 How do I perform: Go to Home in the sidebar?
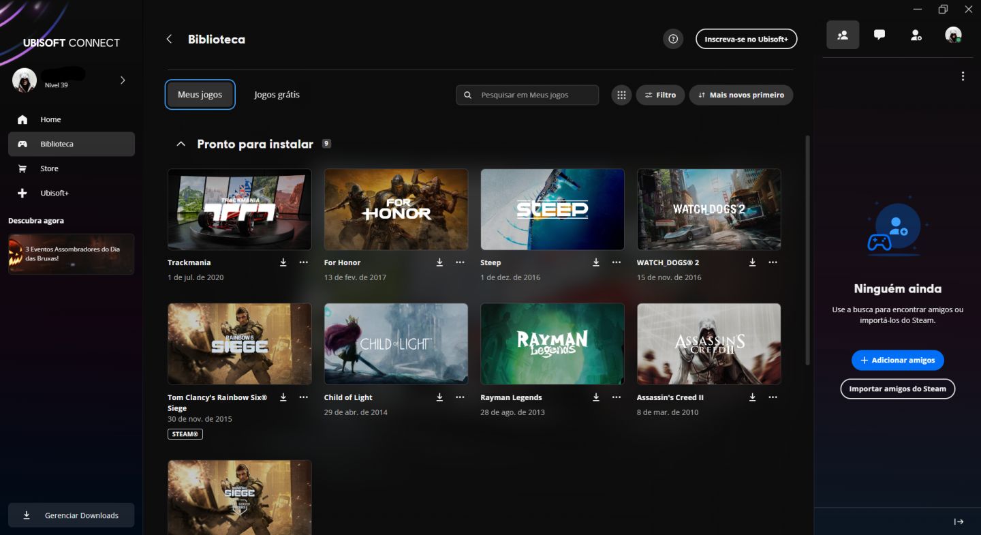72,119
